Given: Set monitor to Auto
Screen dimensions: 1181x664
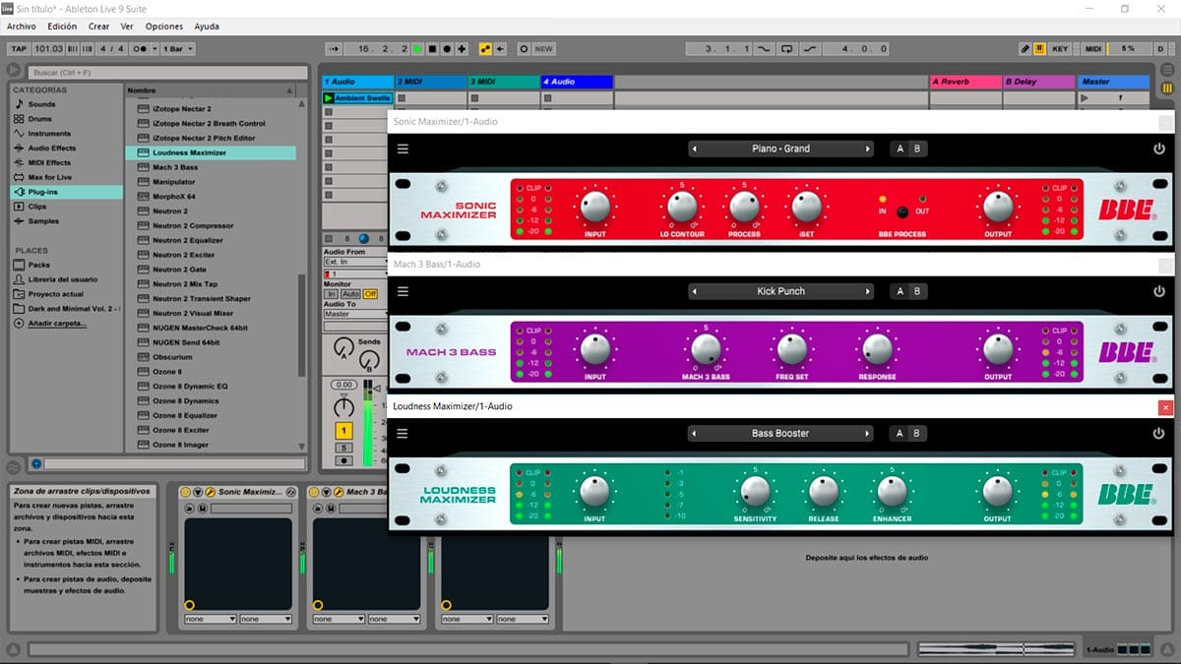Looking at the screenshot, I should (350, 294).
